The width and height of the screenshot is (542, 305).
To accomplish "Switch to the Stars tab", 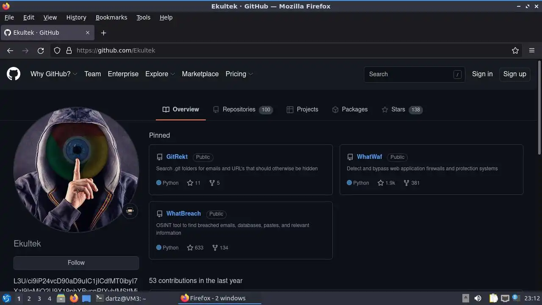I will pos(402,109).
